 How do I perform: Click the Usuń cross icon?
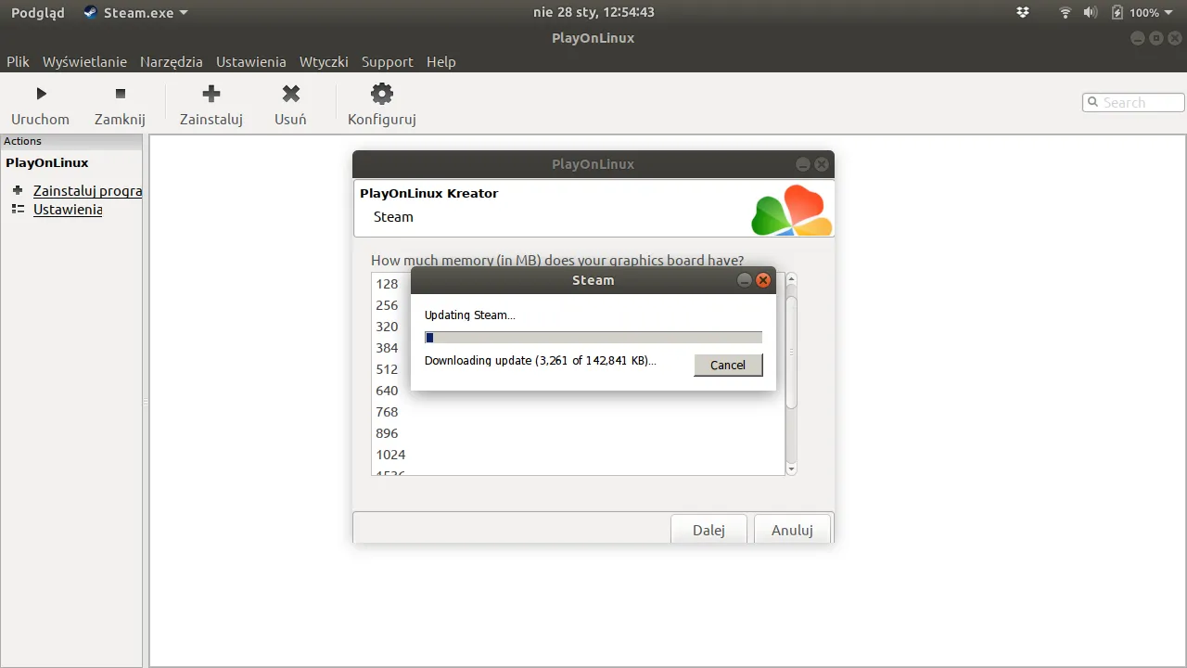pyautogui.click(x=291, y=93)
